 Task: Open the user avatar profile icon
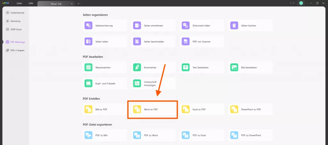(301, 3)
